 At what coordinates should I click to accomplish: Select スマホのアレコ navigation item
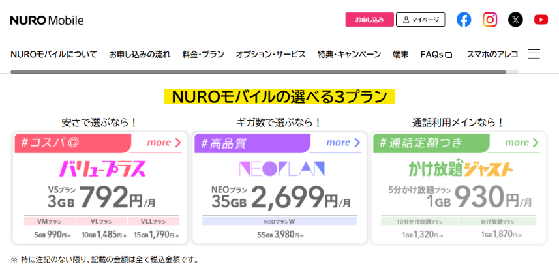pyautogui.click(x=492, y=55)
